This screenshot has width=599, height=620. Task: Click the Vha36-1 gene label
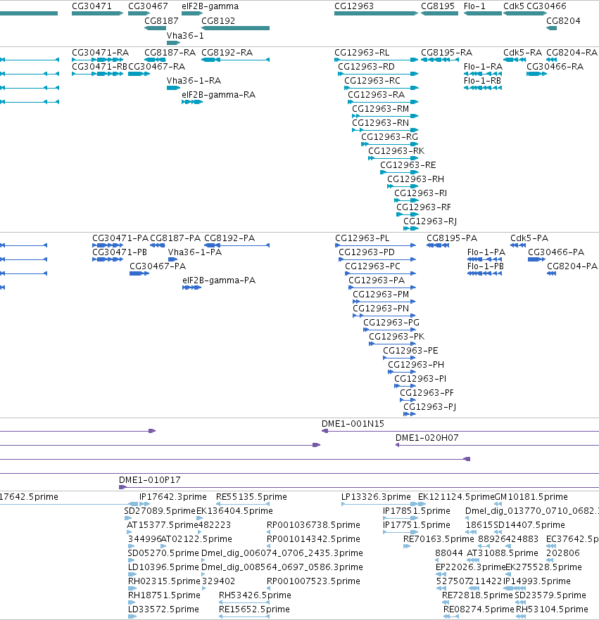185,36
